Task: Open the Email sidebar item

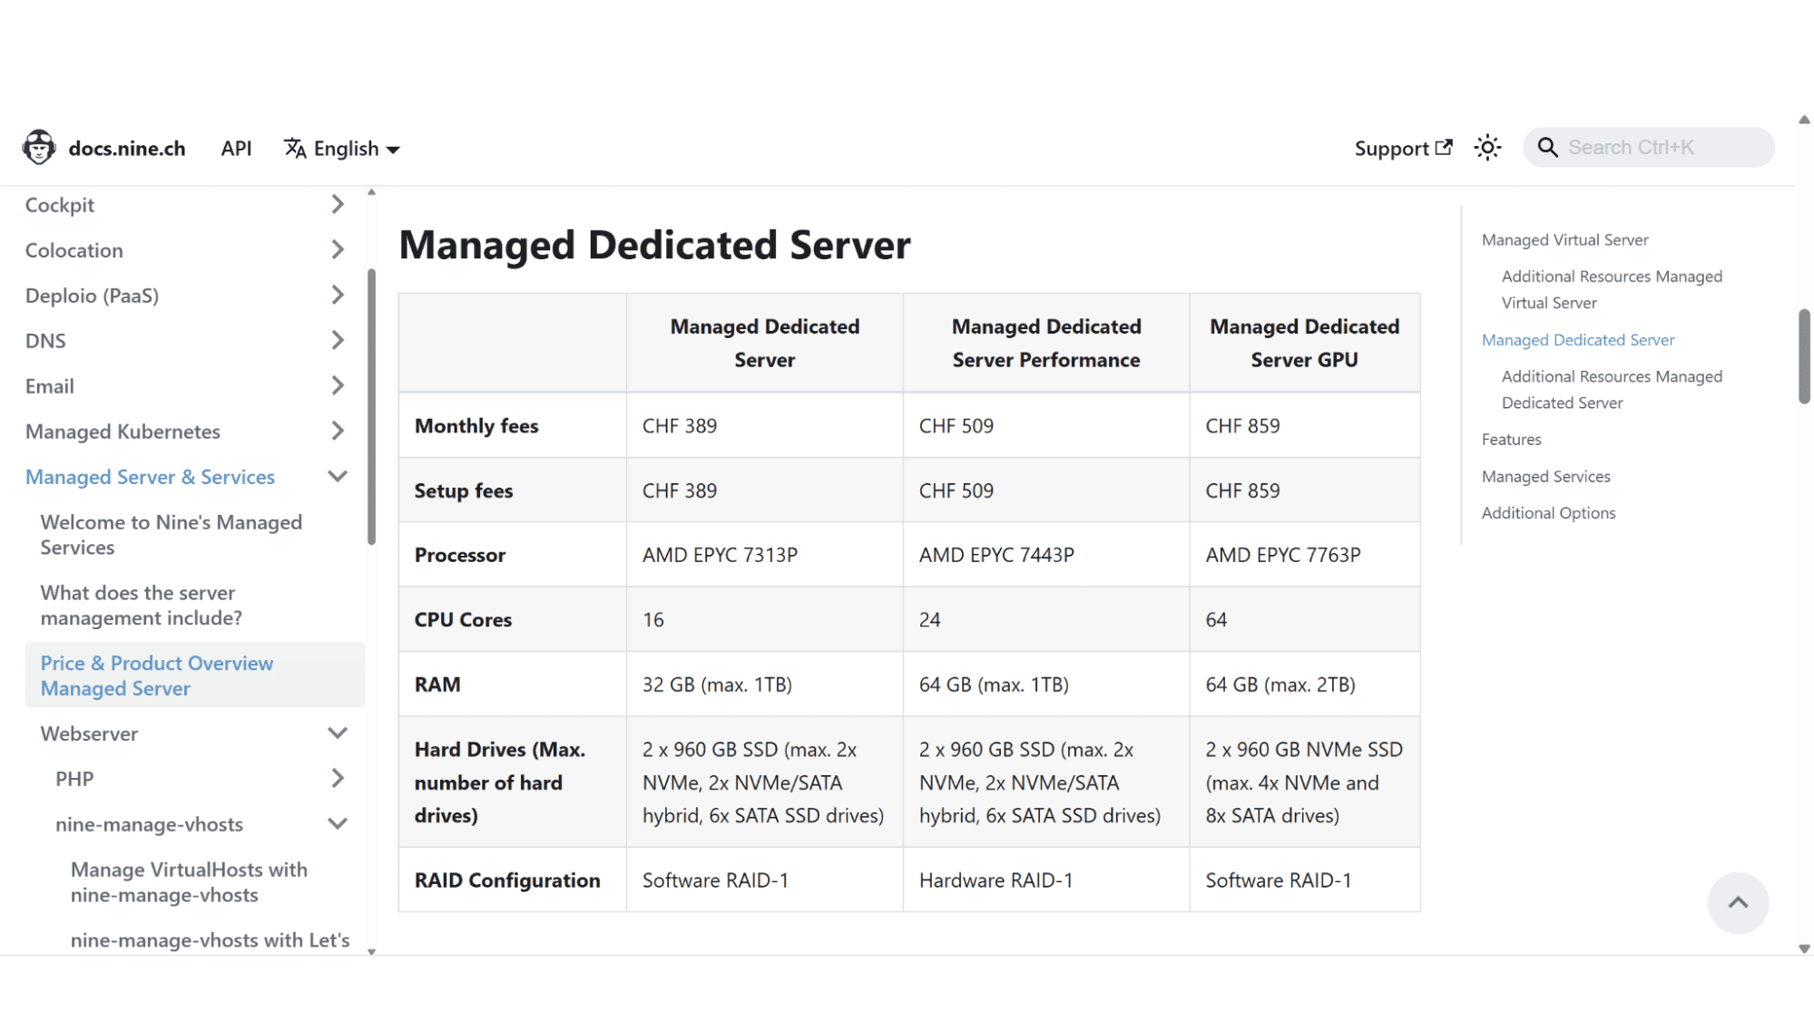Action: [50, 386]
